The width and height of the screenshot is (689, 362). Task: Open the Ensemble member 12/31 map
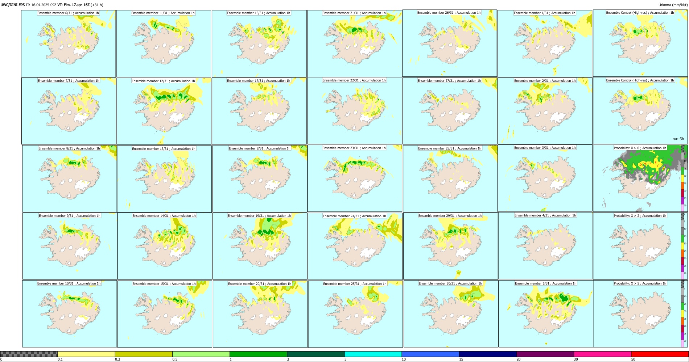[x=164, y=111]
